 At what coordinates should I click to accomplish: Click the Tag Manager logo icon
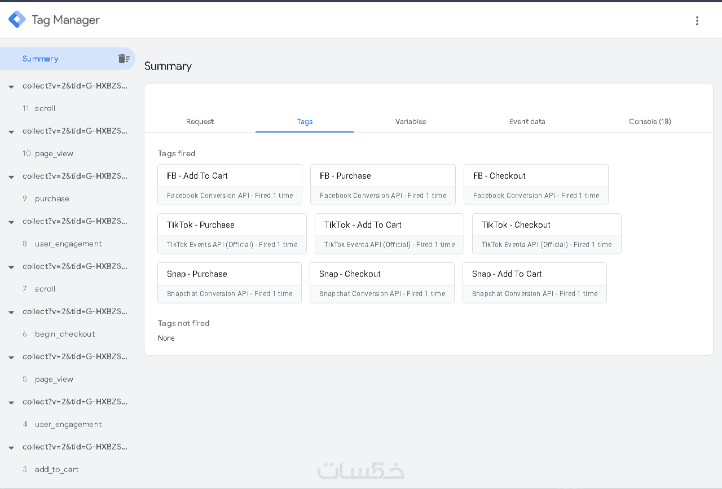click(x=17, y=20)
